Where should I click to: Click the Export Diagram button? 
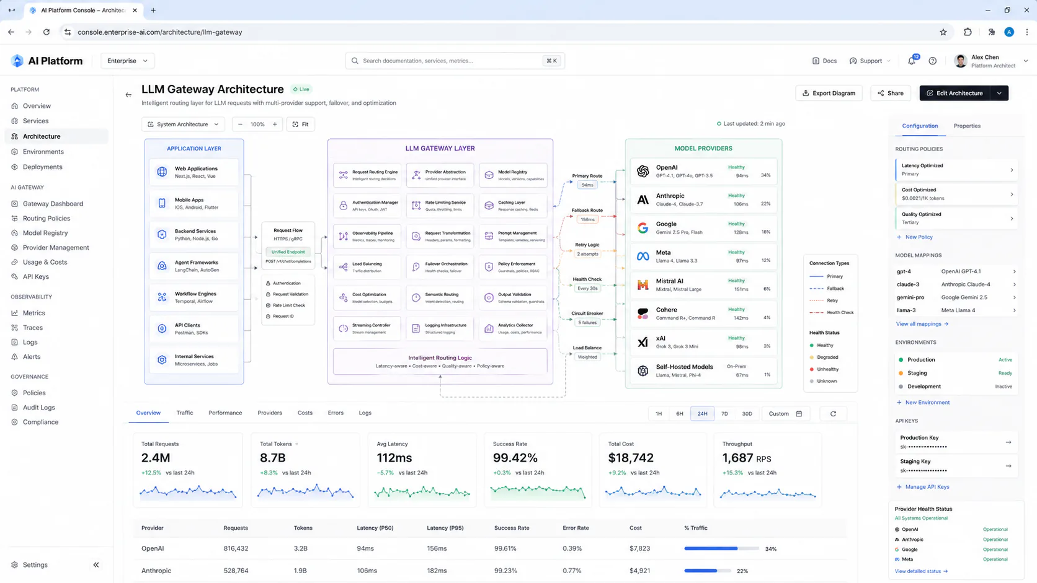coord(829,94)
